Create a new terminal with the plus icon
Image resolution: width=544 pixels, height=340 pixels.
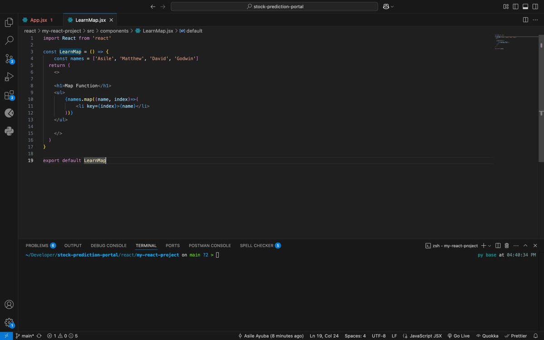[483, 246]
